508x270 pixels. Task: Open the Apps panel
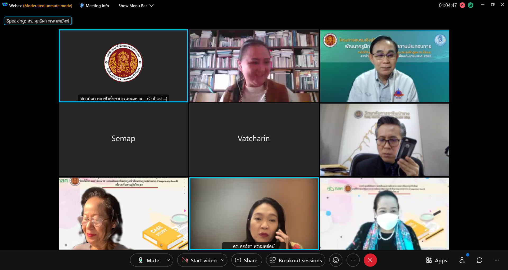[x=437, y=260]
